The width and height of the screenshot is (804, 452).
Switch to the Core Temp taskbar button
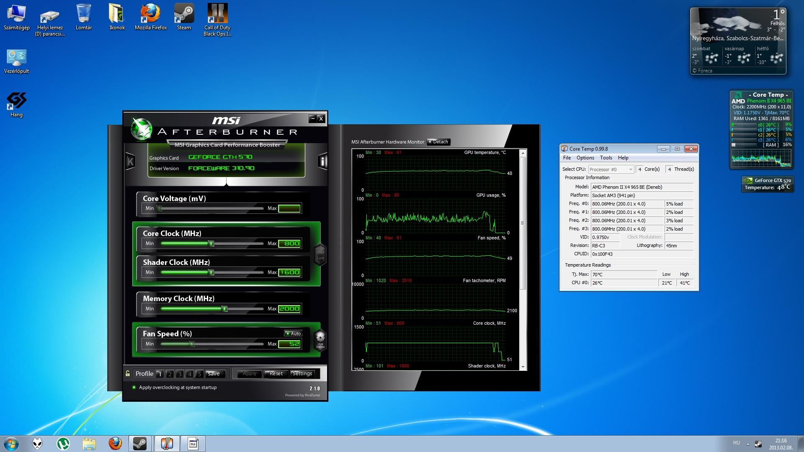tap(167, 444)
